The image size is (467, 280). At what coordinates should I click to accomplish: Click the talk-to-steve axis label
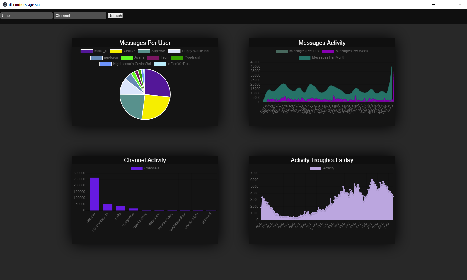(140, 220)
